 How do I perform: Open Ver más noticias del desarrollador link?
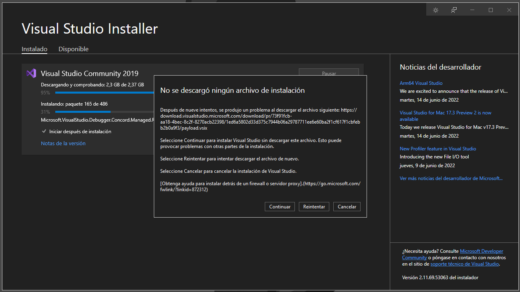451,178
